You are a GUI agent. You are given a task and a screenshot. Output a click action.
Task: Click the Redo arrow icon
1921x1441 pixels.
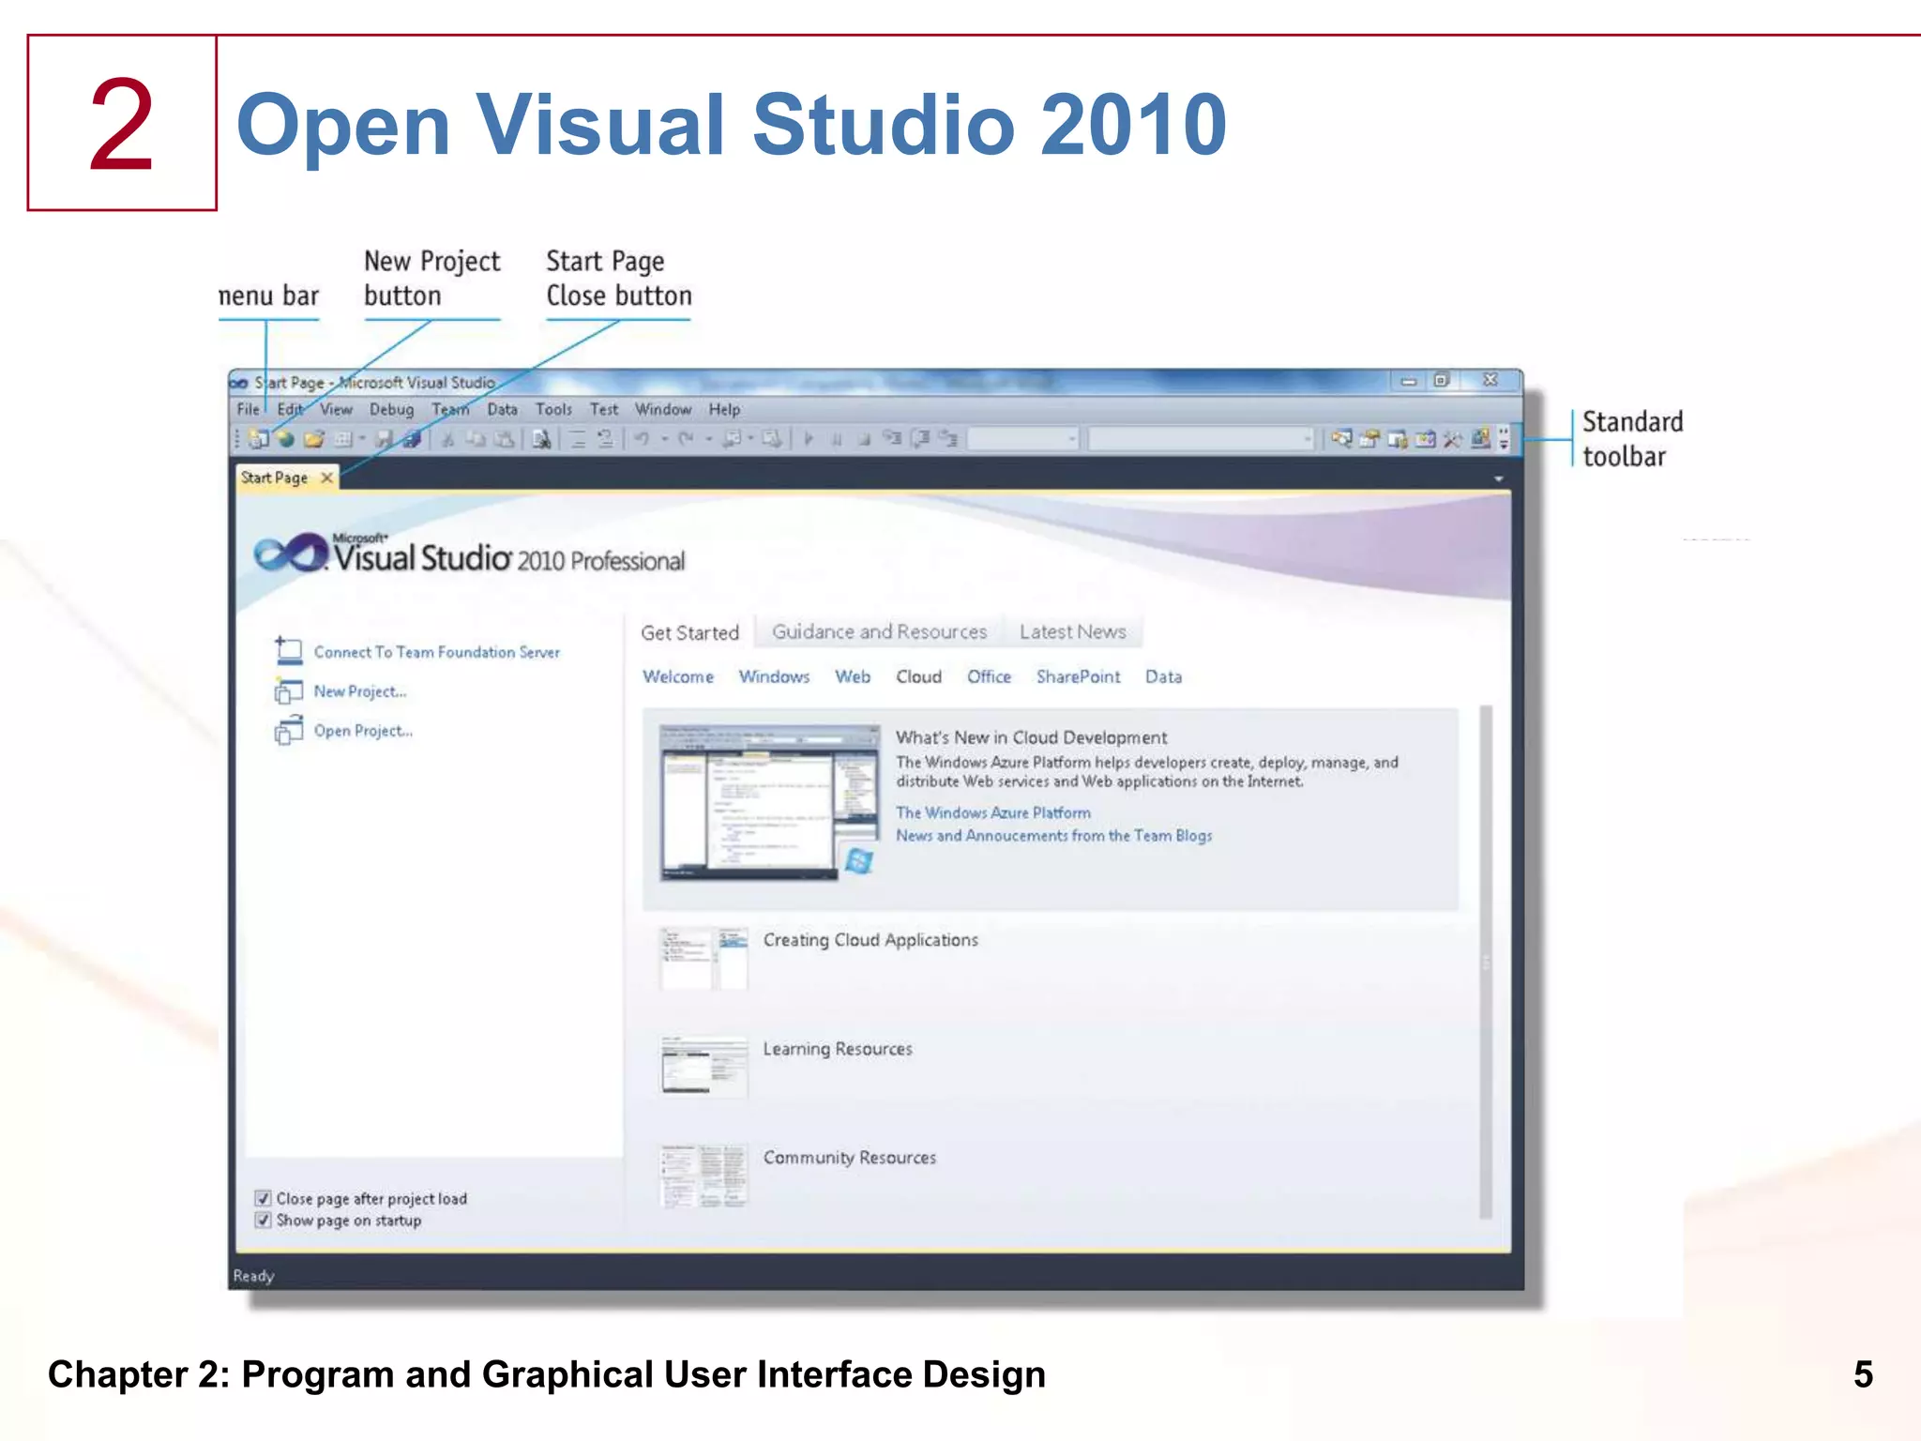686,439
